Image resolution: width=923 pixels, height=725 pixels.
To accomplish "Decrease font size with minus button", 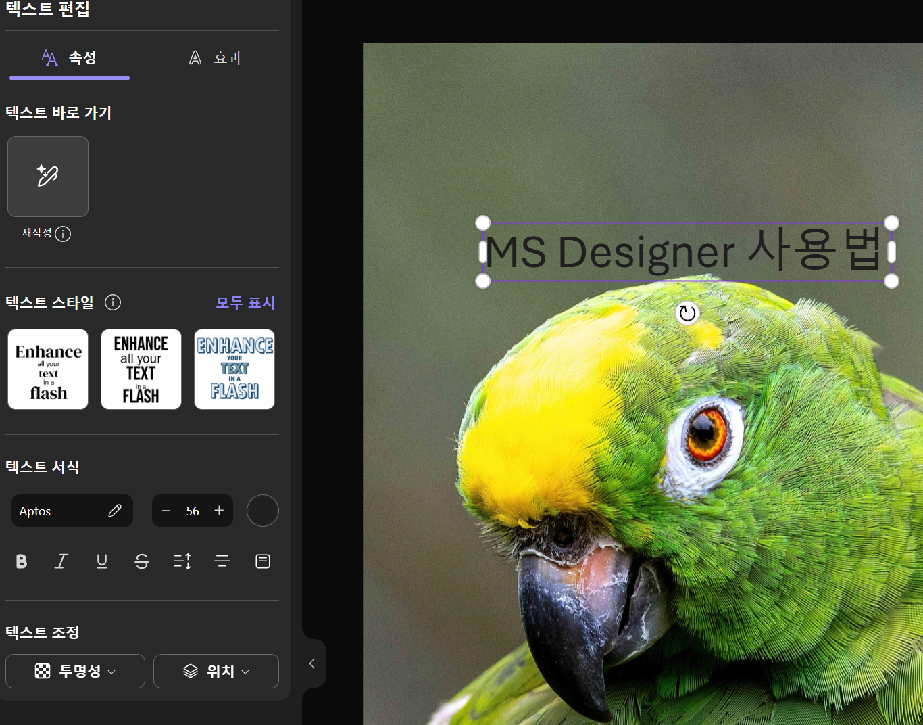I will 166,511.
